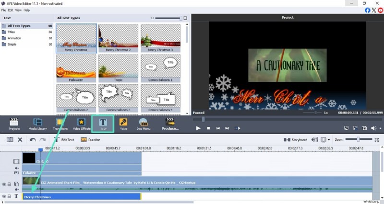This screenshot has height=204, width=384.
Task: Click the large thumbnails icon
Action: tap(185, 18)
